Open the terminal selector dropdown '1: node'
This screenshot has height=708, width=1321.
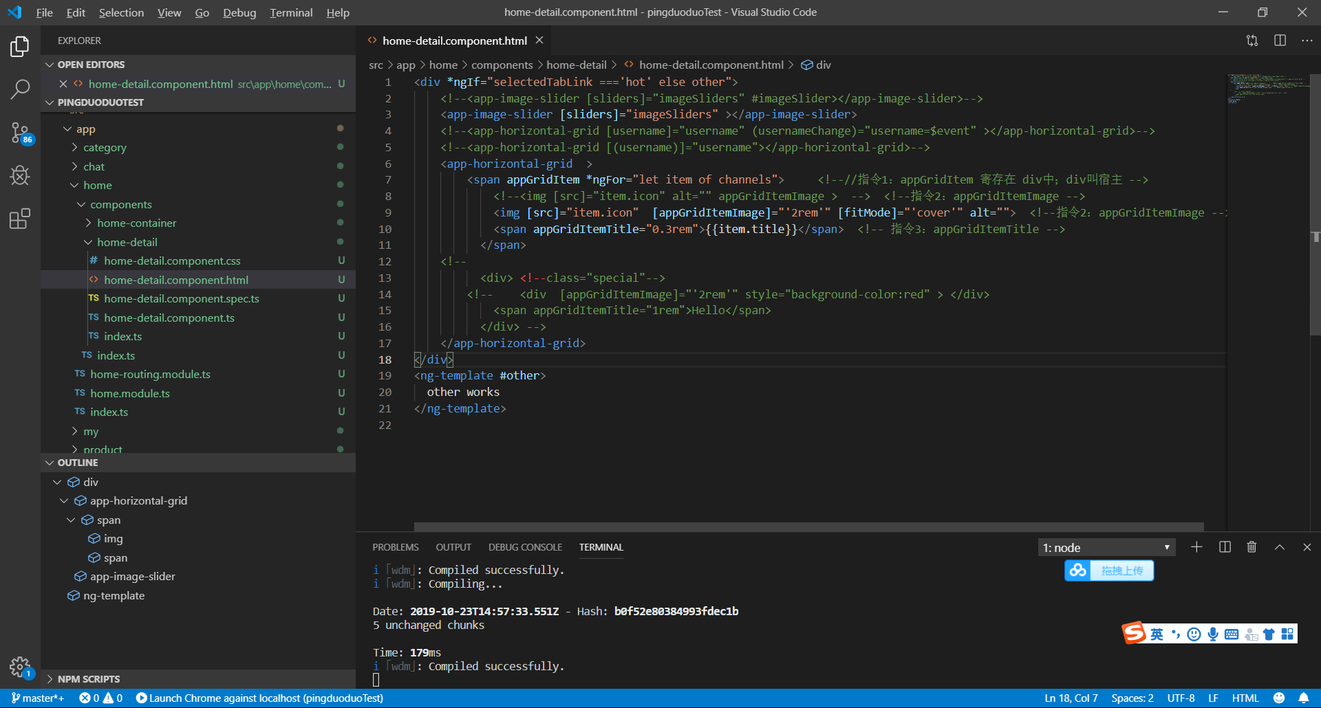point(1106,548)
